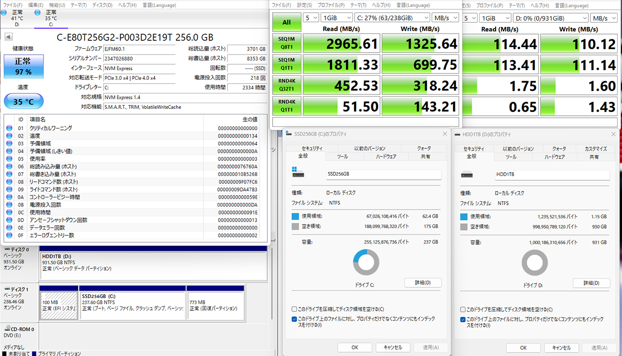Select the D: drive status icon at 41 °C
The image size is (622, 356).
coord(4,13)
